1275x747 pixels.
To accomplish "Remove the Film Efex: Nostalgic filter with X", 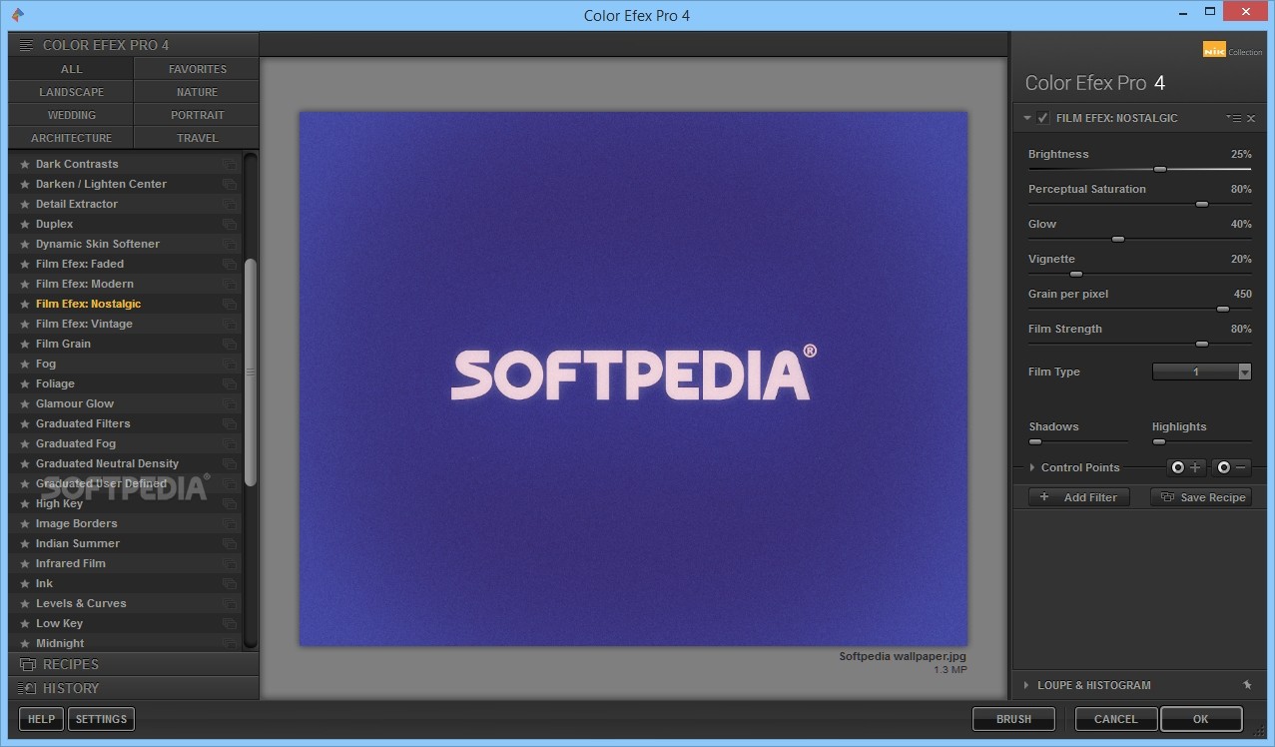I will [x=1251, y=119].
